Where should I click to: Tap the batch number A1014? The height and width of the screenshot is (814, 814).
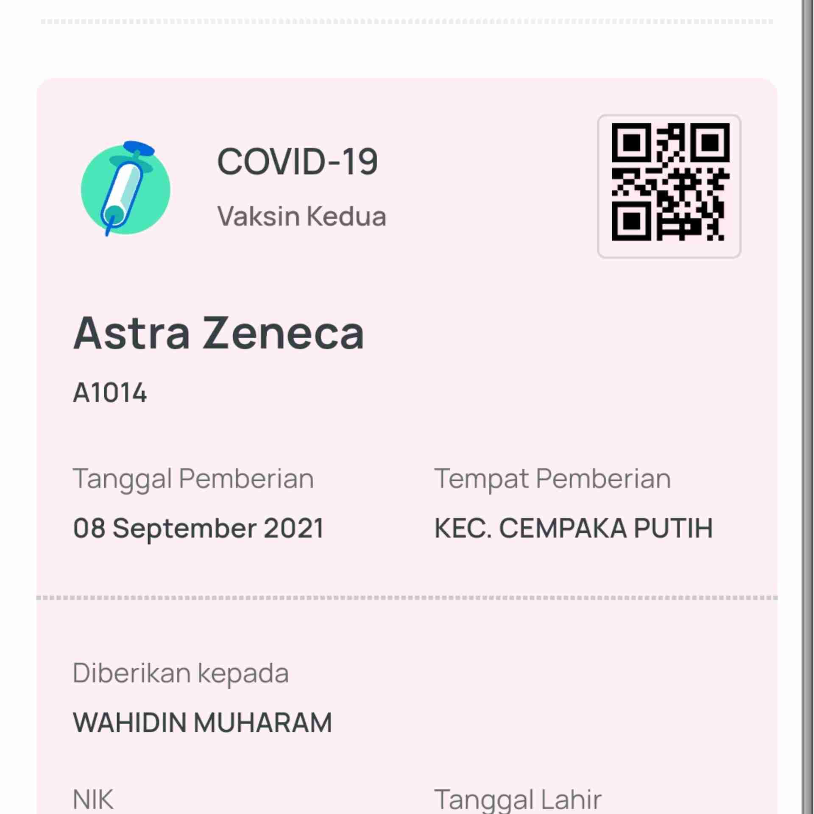coord(110,393)
